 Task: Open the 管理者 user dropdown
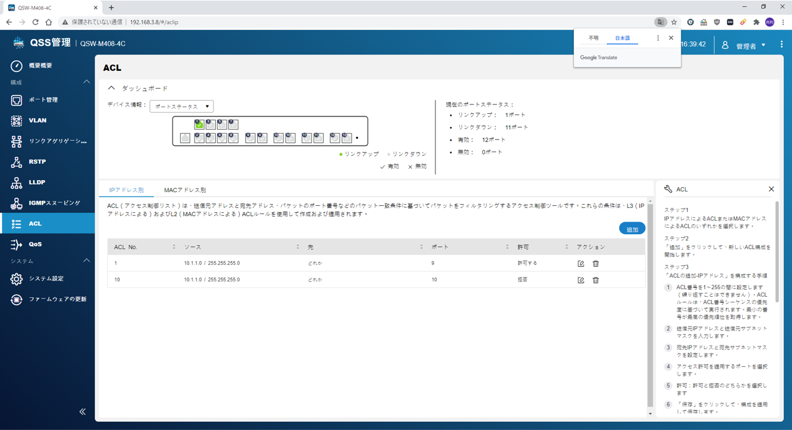744,45
